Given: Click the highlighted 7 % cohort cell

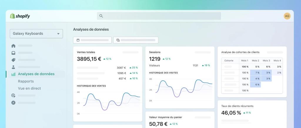Looking at the screenshot, I should [255, 72].
